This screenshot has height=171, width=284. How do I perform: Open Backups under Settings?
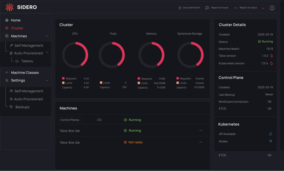tap(22, 107)
